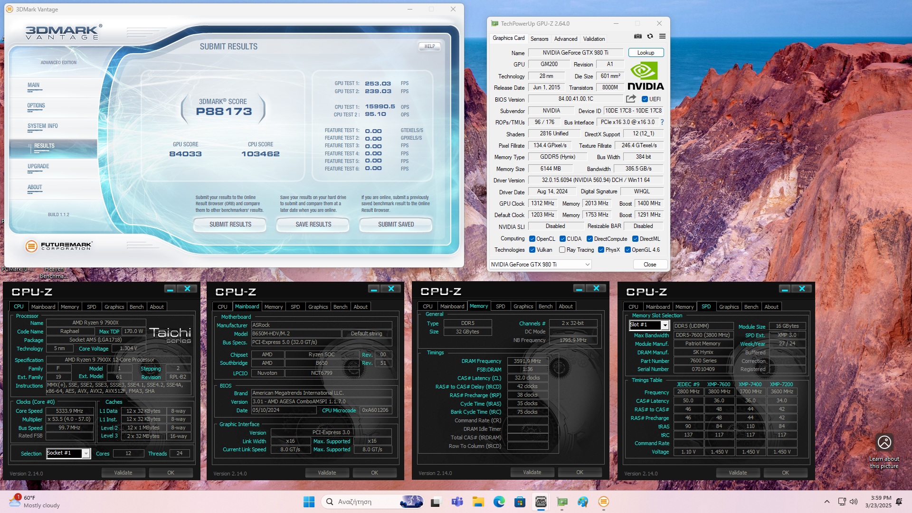912x513 pixels.
Task: Open File Explorer from the taskbar
Action: [x=478, y=502]
